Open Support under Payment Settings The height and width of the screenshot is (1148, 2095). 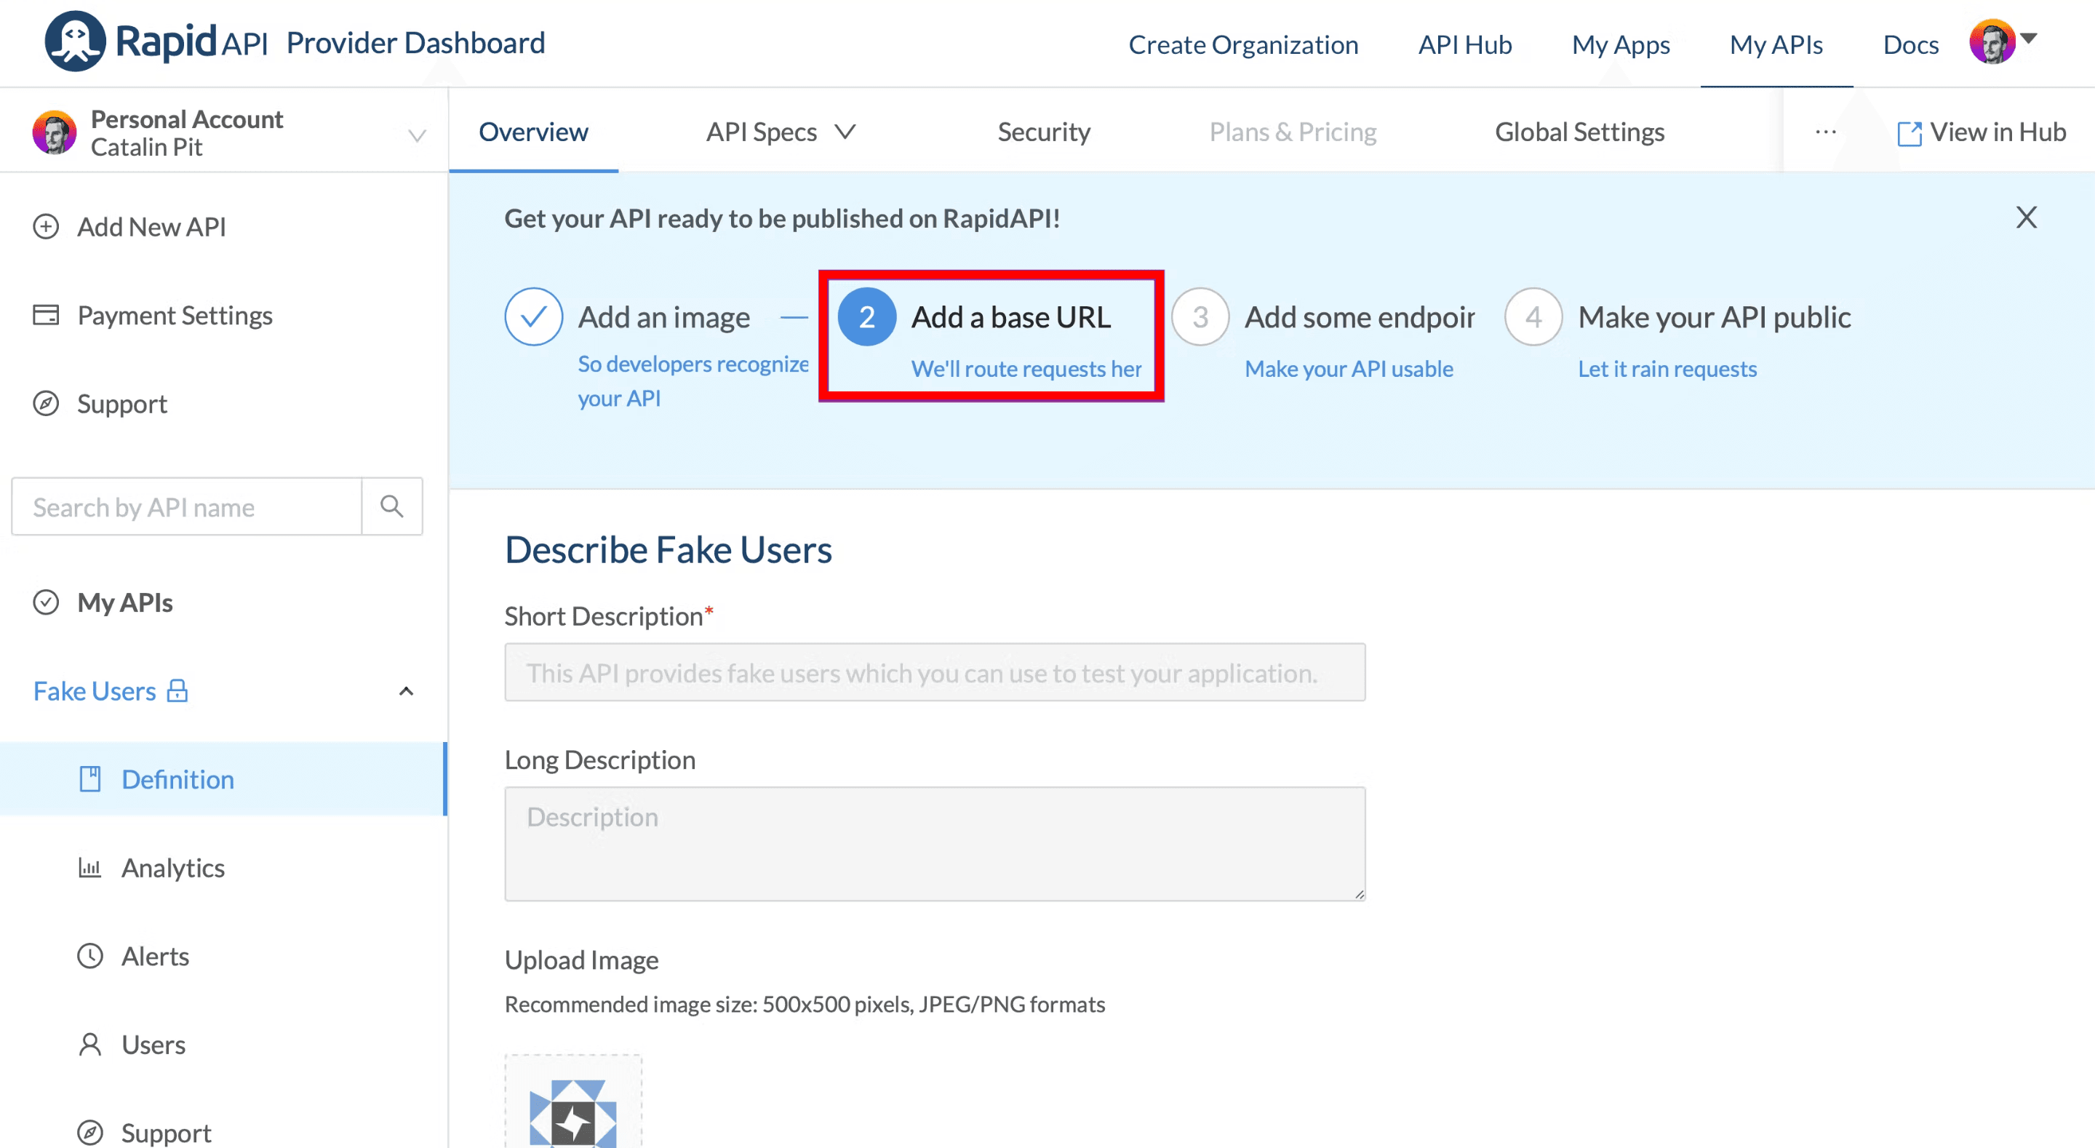pos(122,404)
